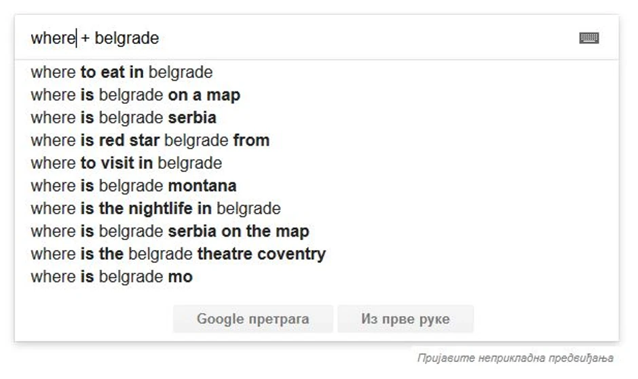Choose "where is belgrade on a map"

pyautogui.click(x=135, y=95)
